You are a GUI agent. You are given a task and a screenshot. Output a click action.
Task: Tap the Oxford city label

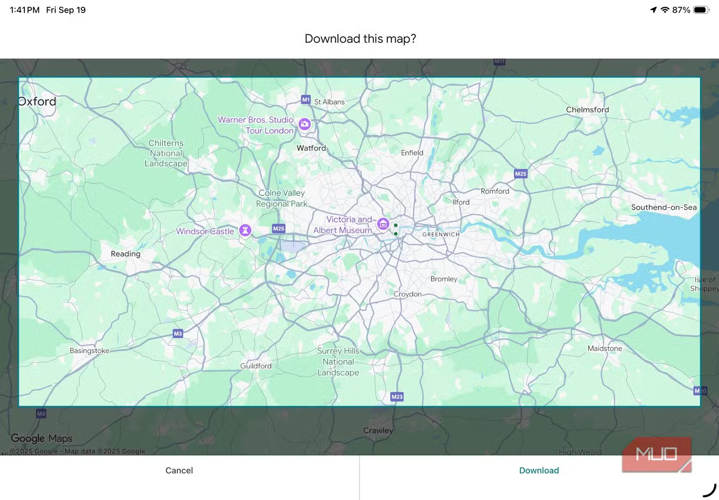37,102
